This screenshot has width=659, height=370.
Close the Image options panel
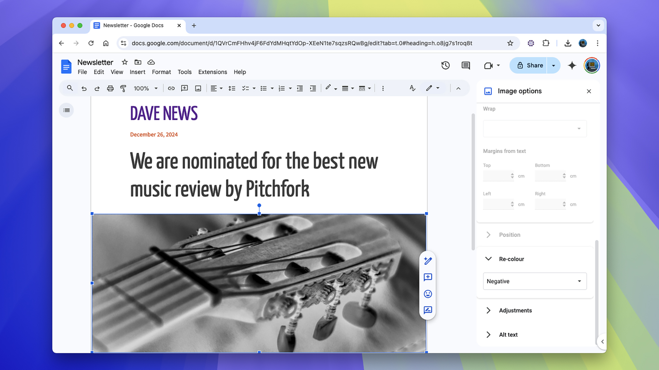[x=589, y=91]
